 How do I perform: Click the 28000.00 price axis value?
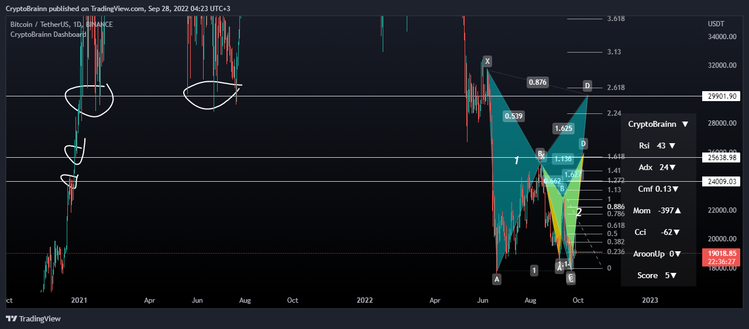721,123
